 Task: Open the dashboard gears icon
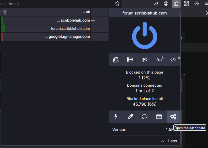pos(173,117)
